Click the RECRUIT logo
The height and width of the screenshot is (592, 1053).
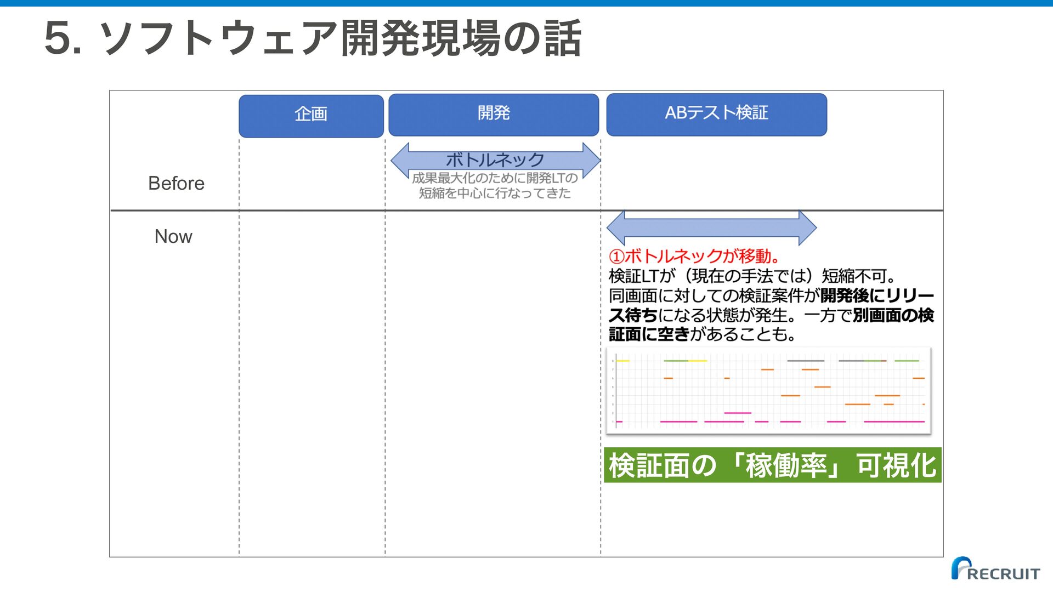(x=995, y=569)
